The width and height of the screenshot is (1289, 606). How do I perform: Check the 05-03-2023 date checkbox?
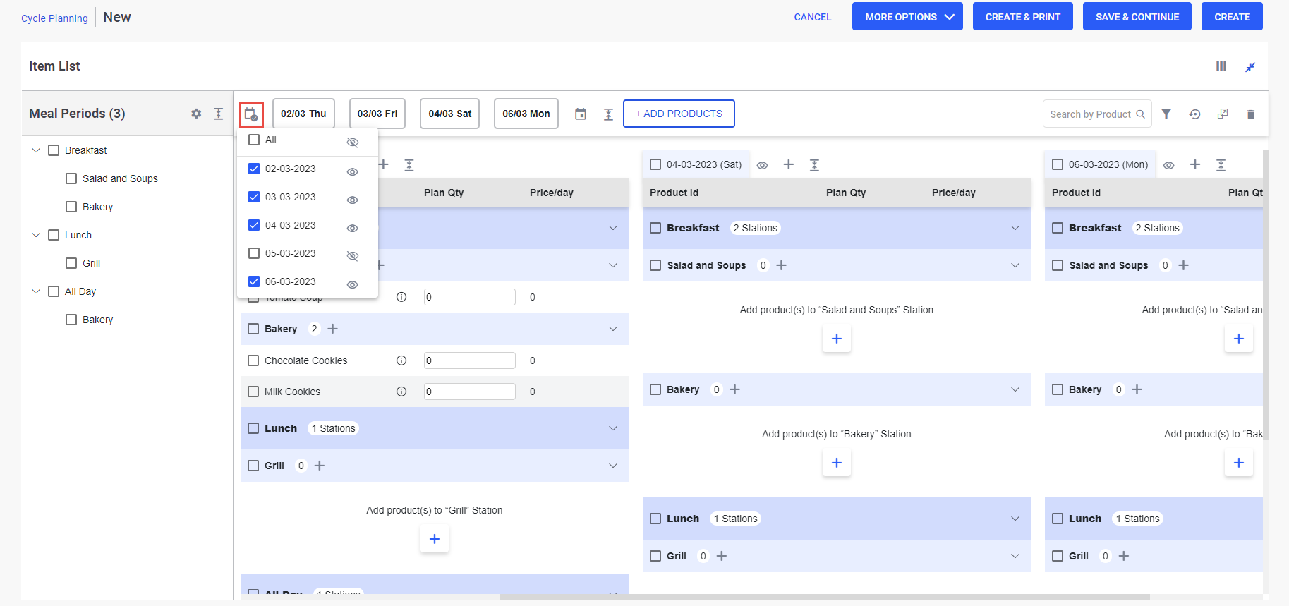(x=254, y=253)
